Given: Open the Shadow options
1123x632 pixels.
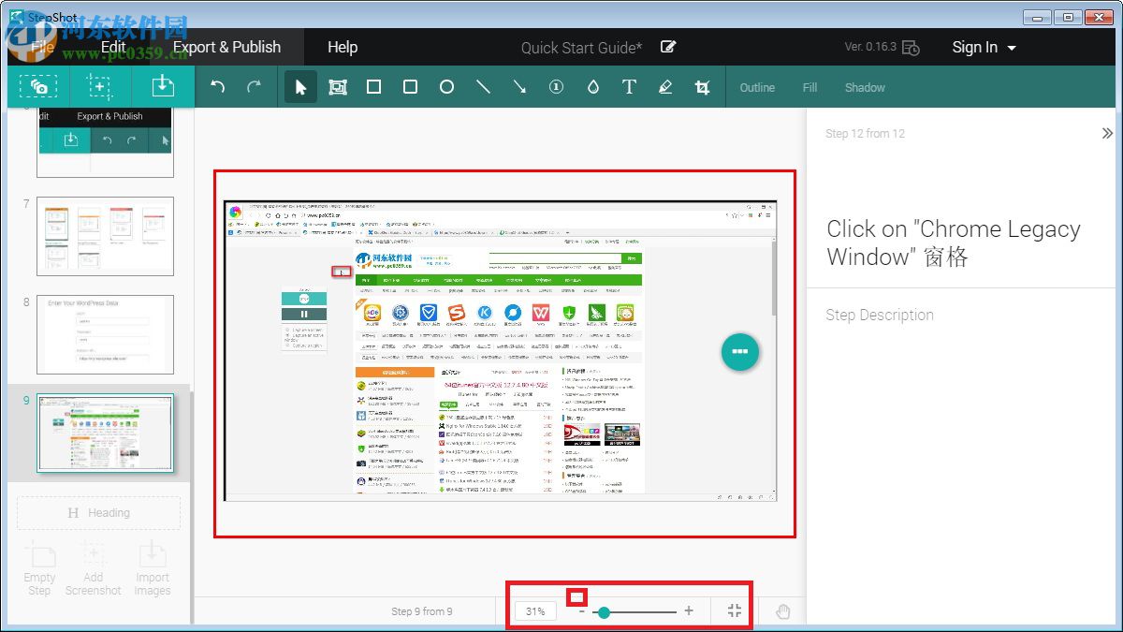Looking at the screenshot, I should click(865, 87).
